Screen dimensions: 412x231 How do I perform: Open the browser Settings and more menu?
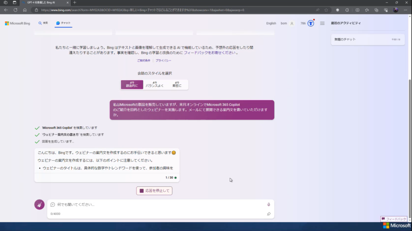(x=406, y=10)
